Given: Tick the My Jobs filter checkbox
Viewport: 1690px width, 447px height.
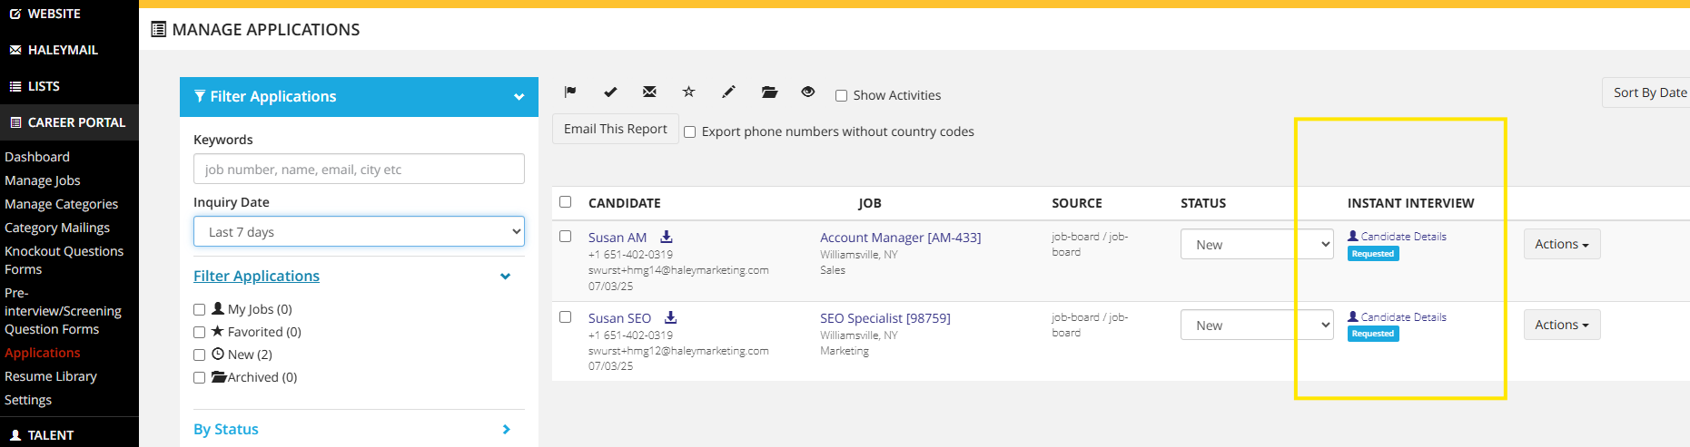Looking at the screenshot, I should click(x=200, y=309).
